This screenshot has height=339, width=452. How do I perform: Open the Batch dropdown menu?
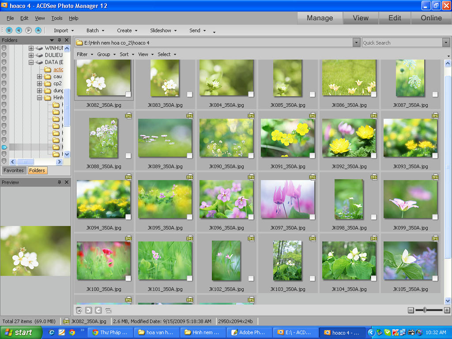click(x=95, y=30)
